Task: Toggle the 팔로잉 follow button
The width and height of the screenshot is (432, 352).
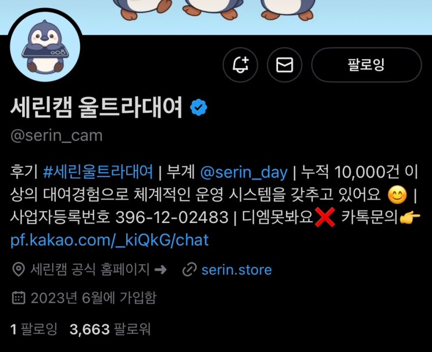Action: pyautogui.click(x=366, y=65)
